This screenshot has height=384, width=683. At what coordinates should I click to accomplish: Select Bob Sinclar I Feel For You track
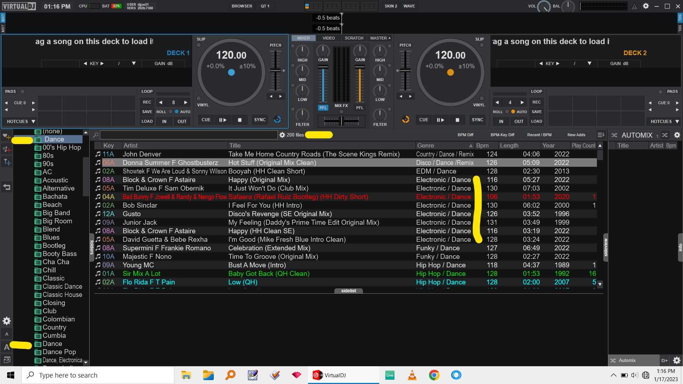coord(345,206)
